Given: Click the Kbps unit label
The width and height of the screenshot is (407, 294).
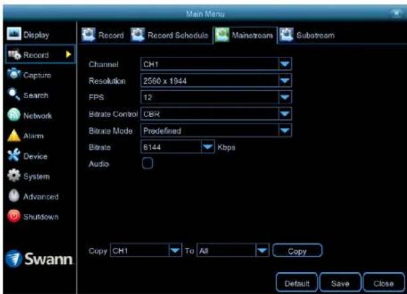Looking at the screenshot, I should 227,148.
